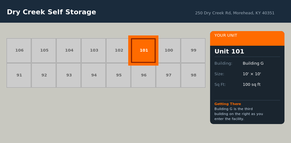Image resolution: width=291 pixels, height=143 pixels.
Task: Click the Getting There directions heading
Action: pos(228,104)
